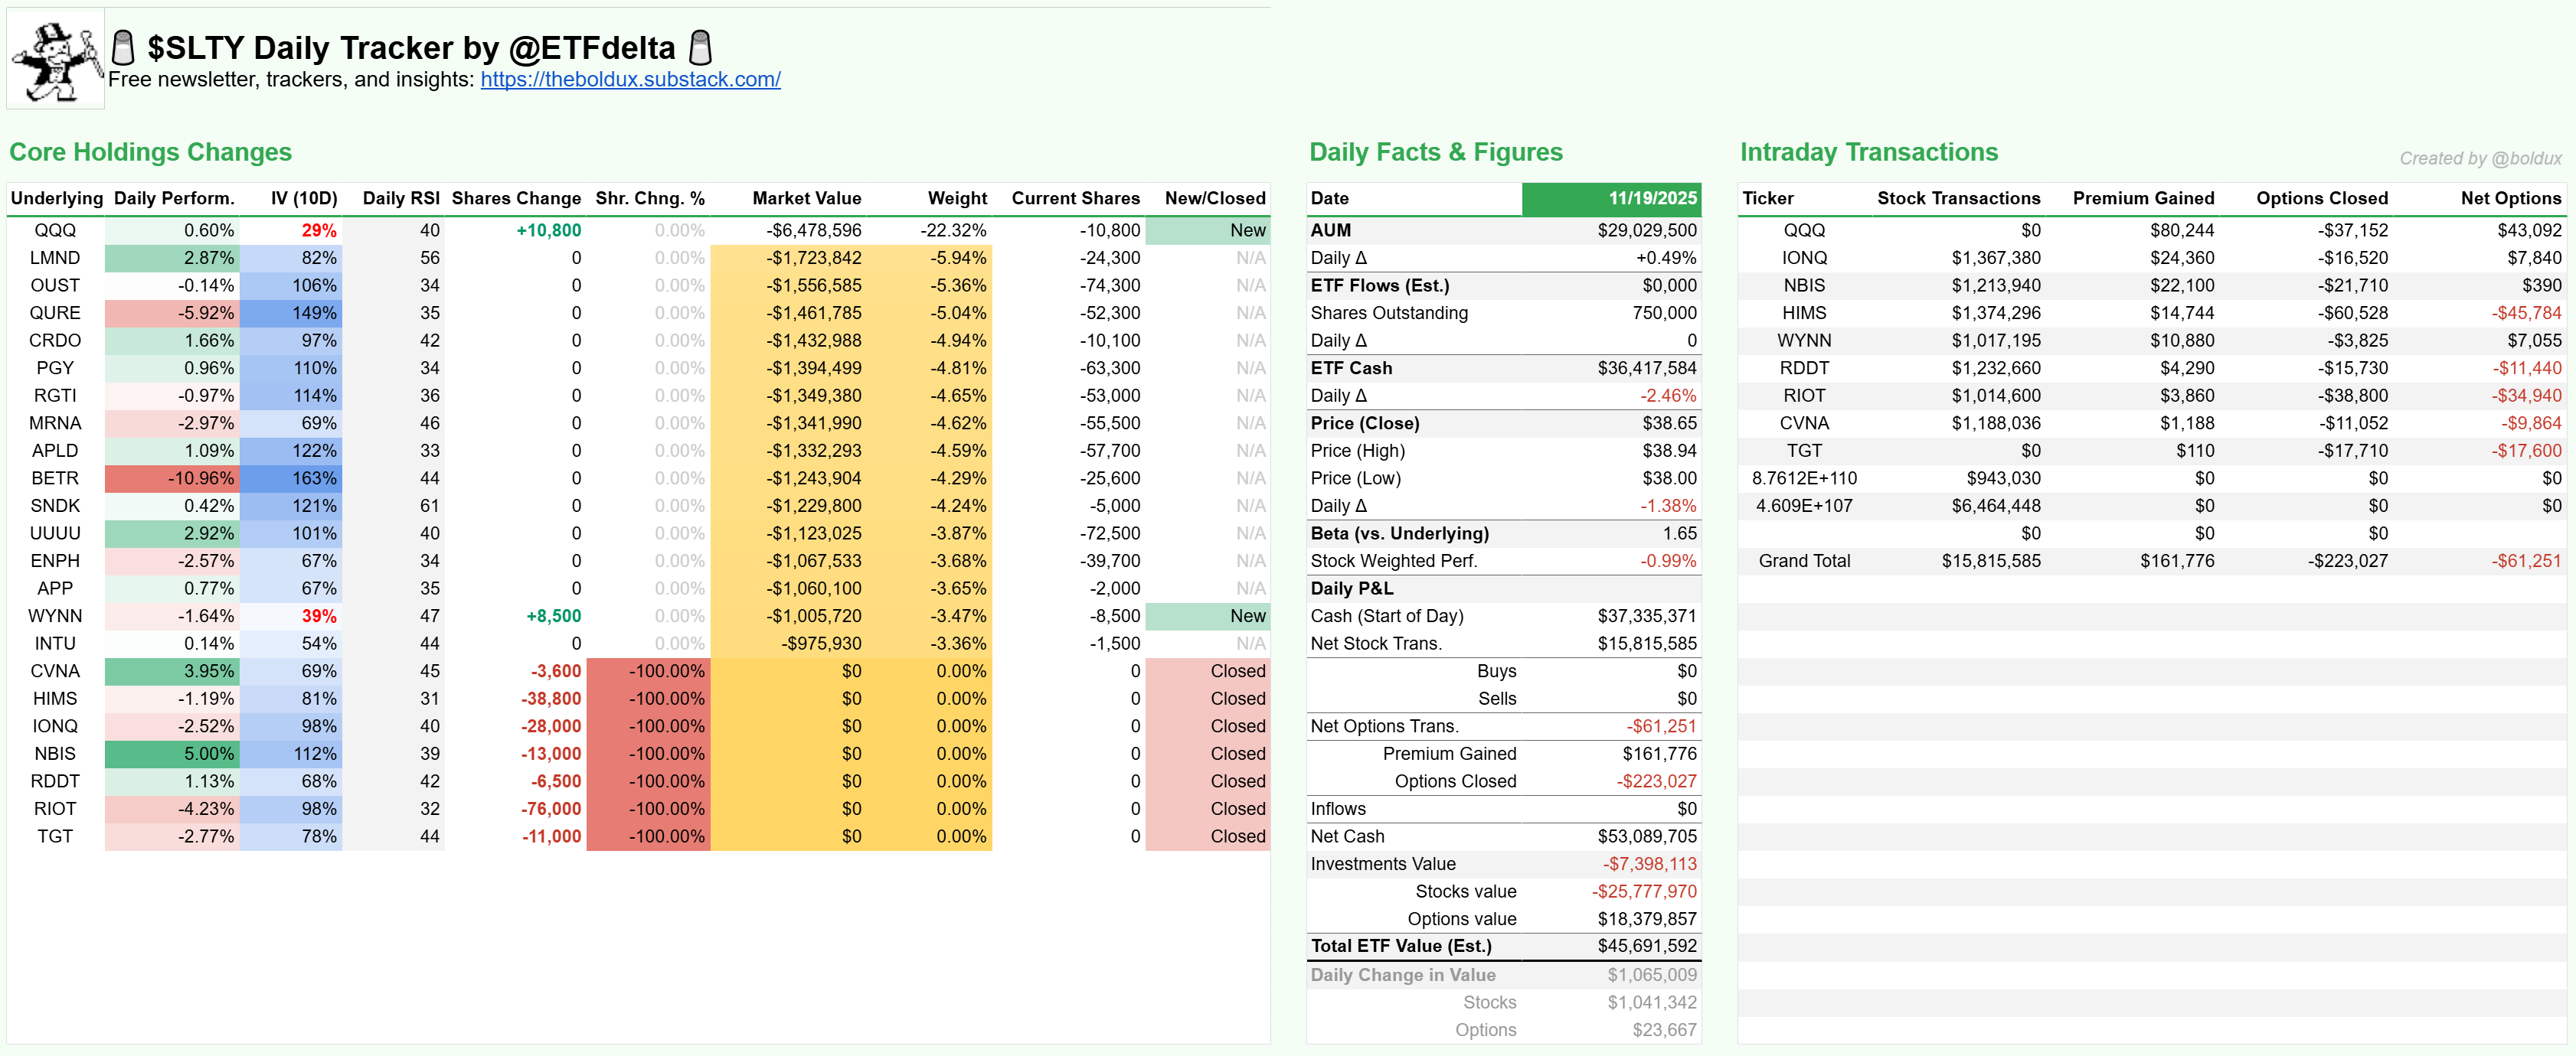
Task: Select the AUM value $29,029,500
Action: 1646,230
